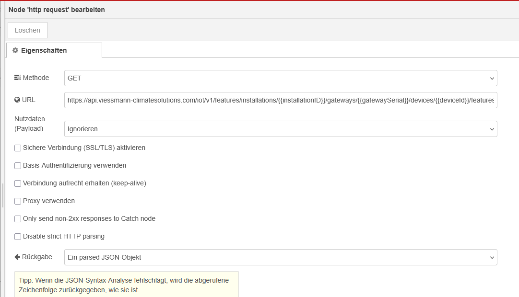Image resolution: width=519 pixels, height=297 pixels.
Task: Open the Eigenschaften tab
Action: coord(54,50)
